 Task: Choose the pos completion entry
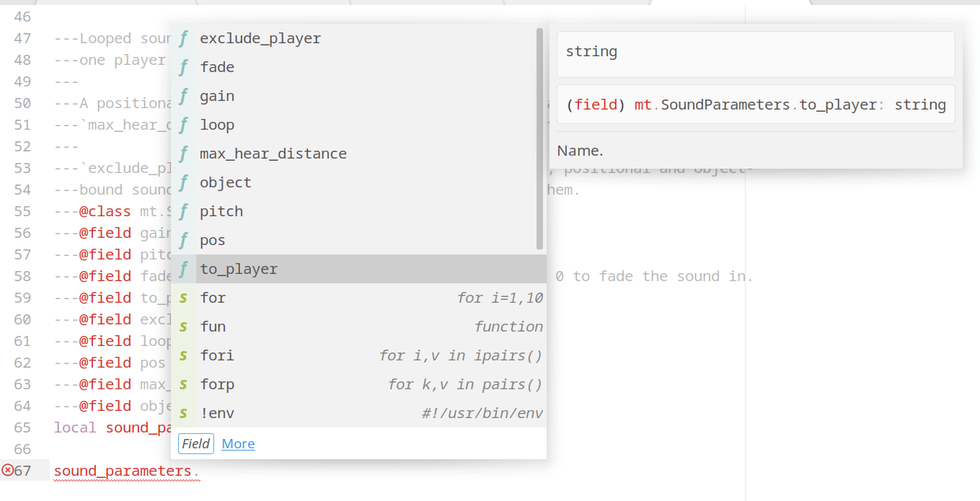tap(358, 240)
